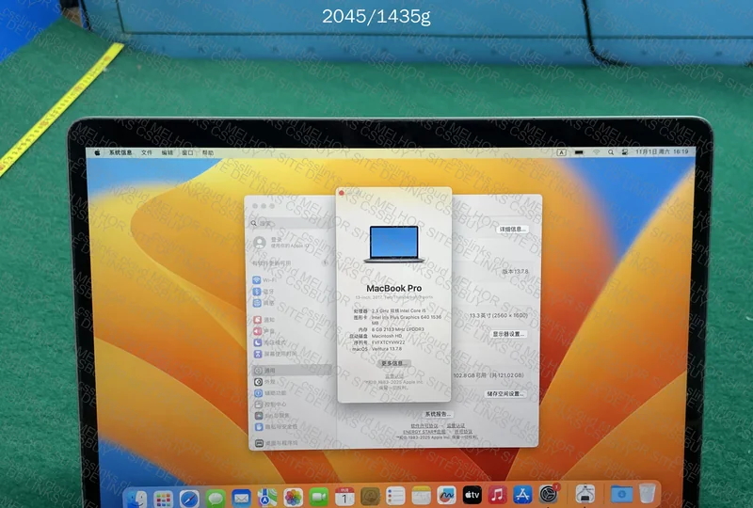Open the software update available row in the sidebar

click(x=291, y=263)
